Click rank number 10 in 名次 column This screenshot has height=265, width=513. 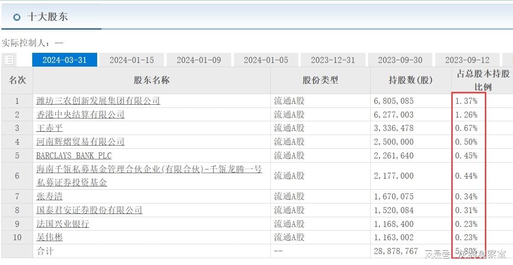pyautogui.click(x=17, y=237)
